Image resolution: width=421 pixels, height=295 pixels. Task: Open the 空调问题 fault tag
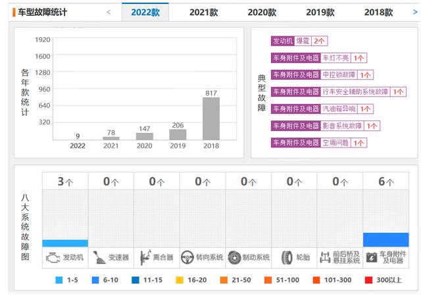318,143
